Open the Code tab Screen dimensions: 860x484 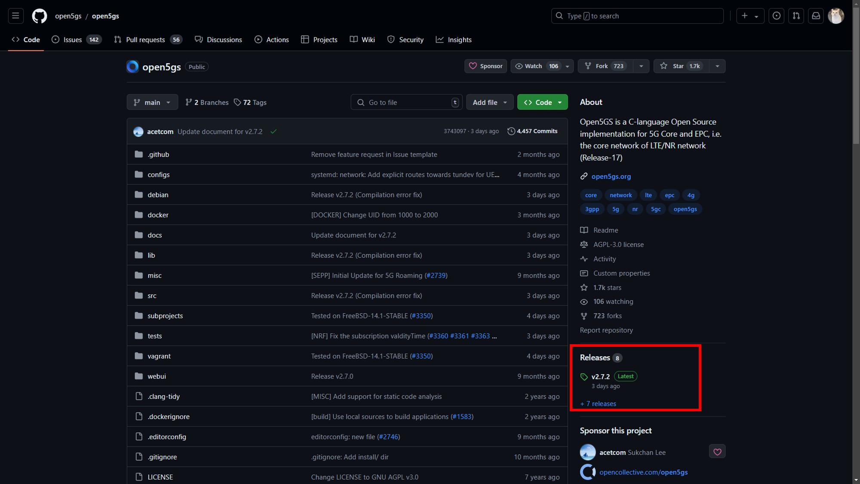(26, 40)
